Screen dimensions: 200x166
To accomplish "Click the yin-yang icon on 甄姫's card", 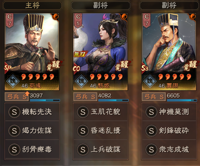I will pos(124,16).
